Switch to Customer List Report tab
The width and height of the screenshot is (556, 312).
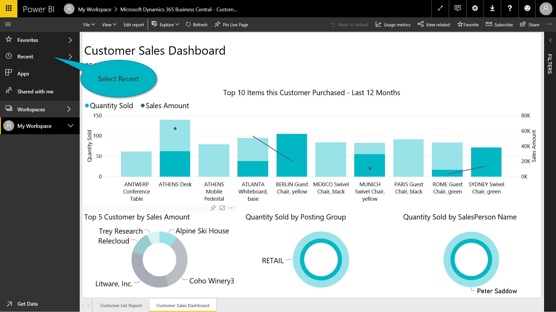coord(121,305)
